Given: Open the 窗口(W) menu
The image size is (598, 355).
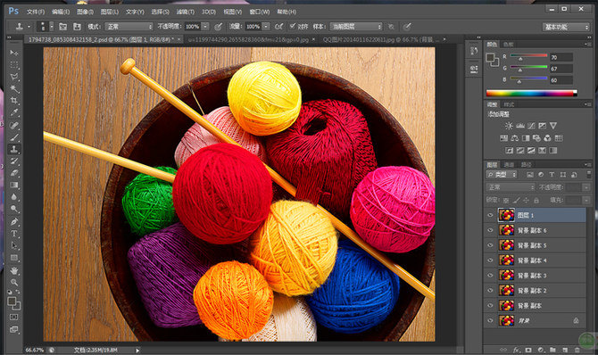Looking at the screenshot, I should 260,12.
